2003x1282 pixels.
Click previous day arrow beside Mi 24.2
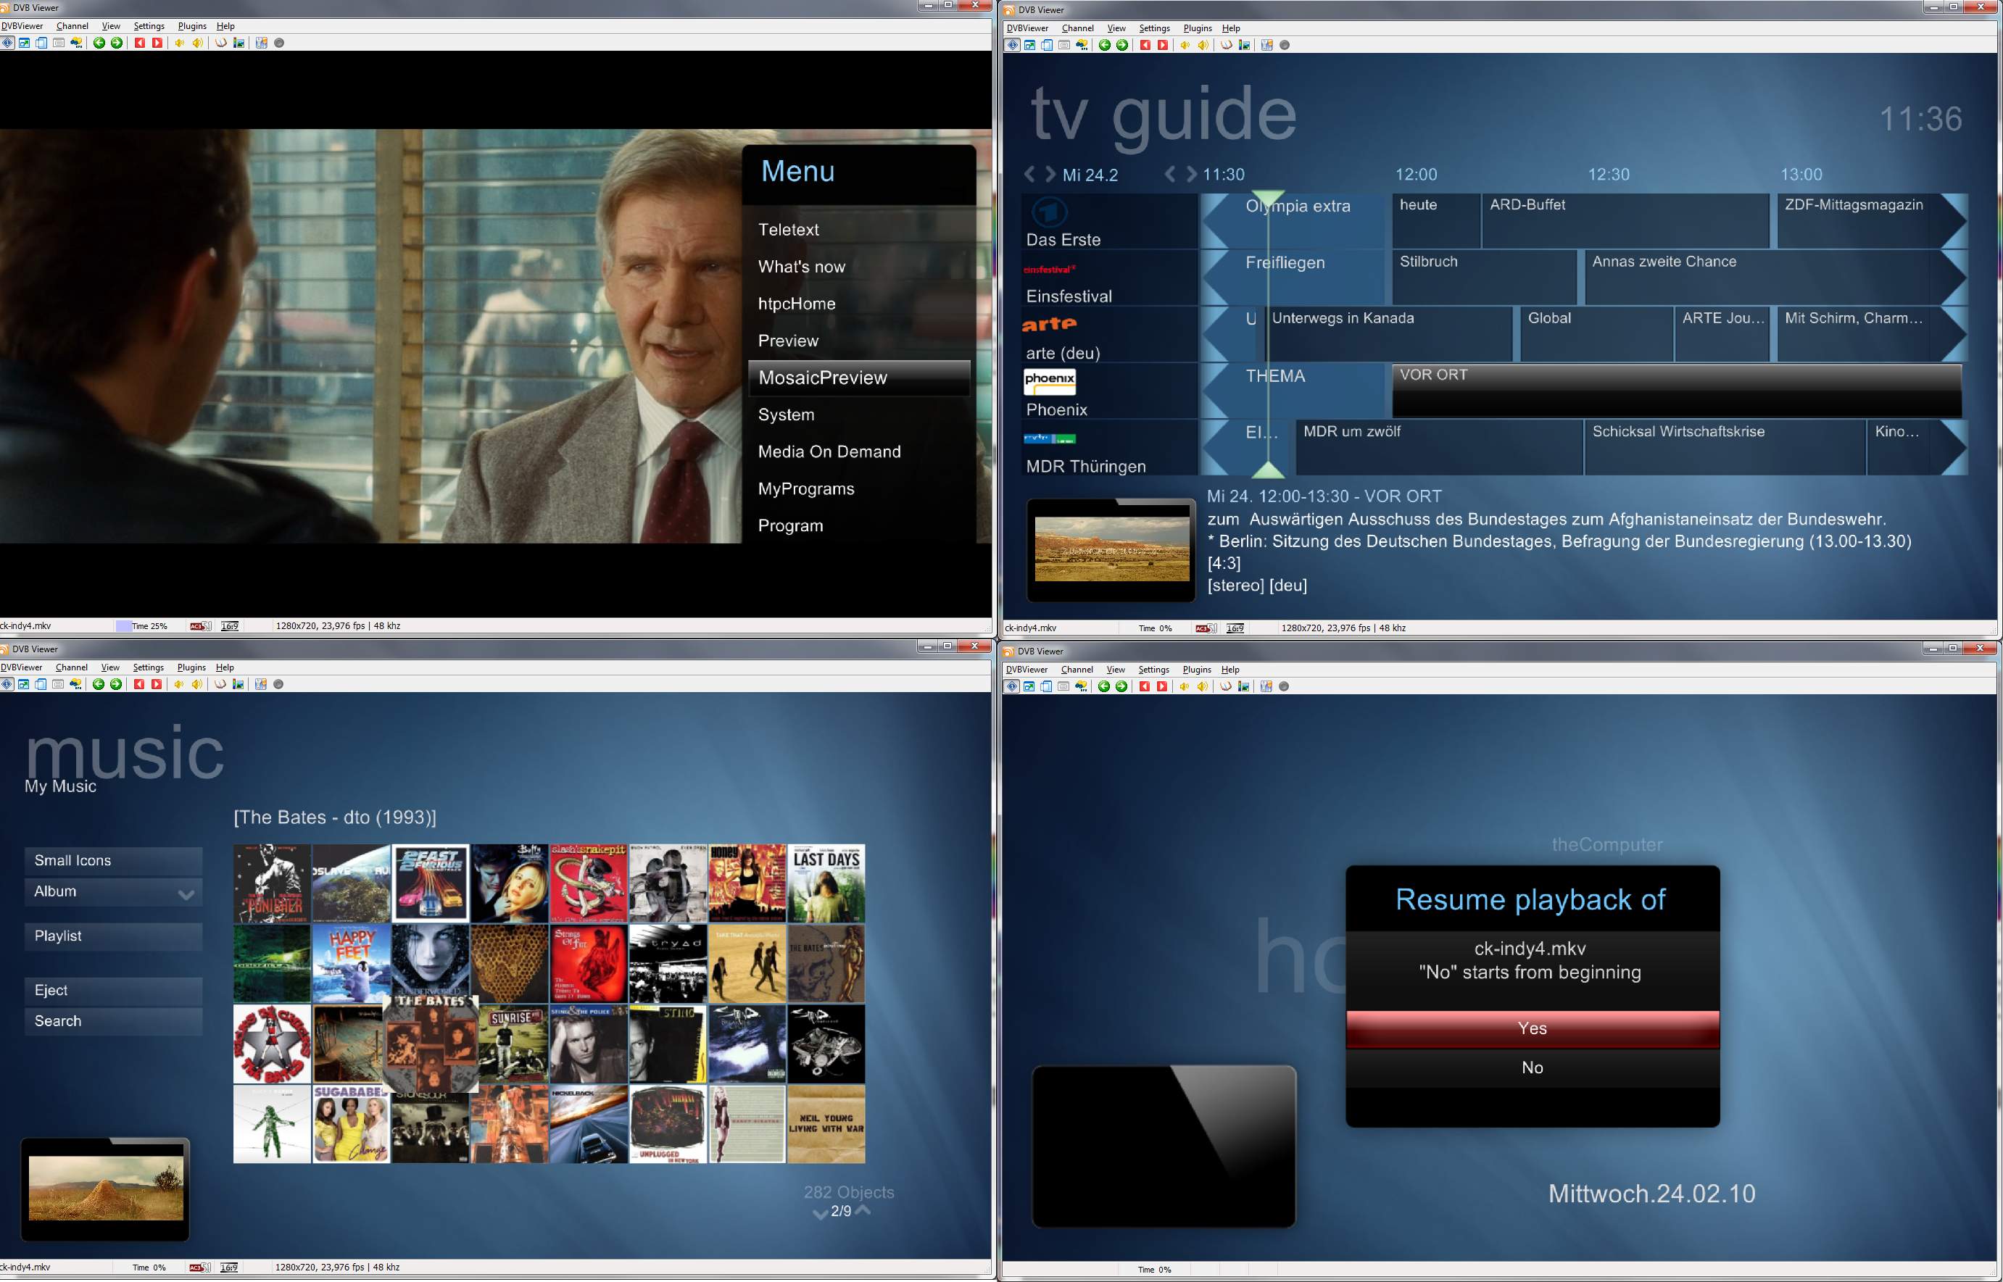coord(1030,174)
